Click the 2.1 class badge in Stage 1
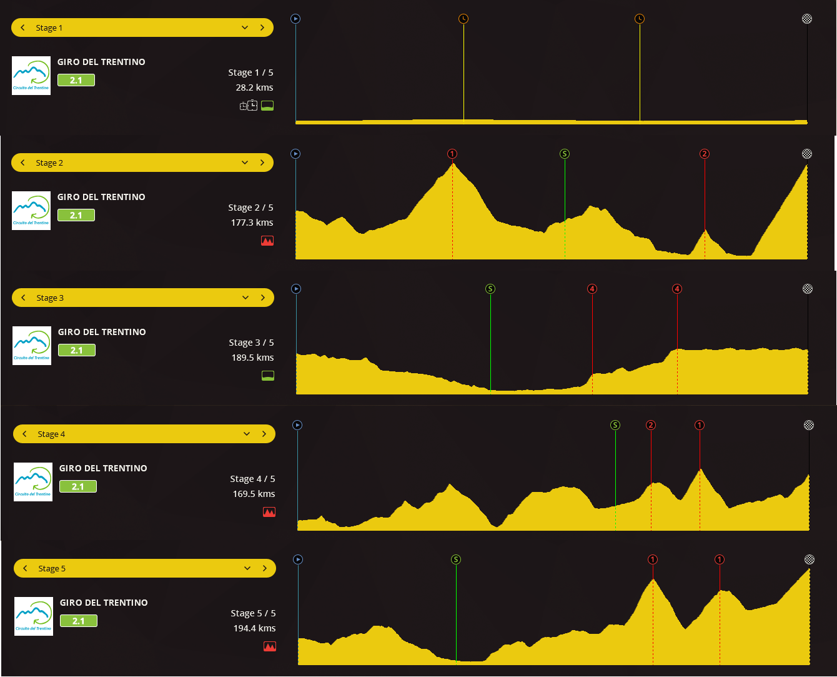 pyautogui.click(x=76, y=80)
